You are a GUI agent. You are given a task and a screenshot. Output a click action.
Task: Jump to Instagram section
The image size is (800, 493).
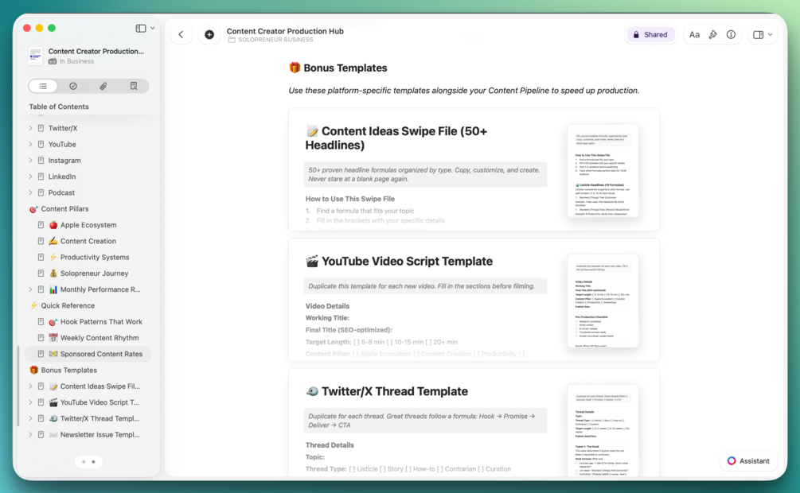[x=64, y=161]
